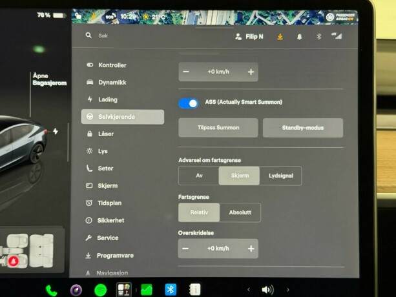Viewport: 396px width, 297px height.
Task: Click the speaker volume icon
Action: pos(267,290)
